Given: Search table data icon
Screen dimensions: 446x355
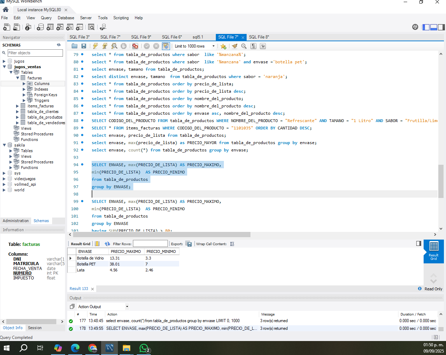Looking at the screenshot, I should pyautogui.click(x=91, y=27).
